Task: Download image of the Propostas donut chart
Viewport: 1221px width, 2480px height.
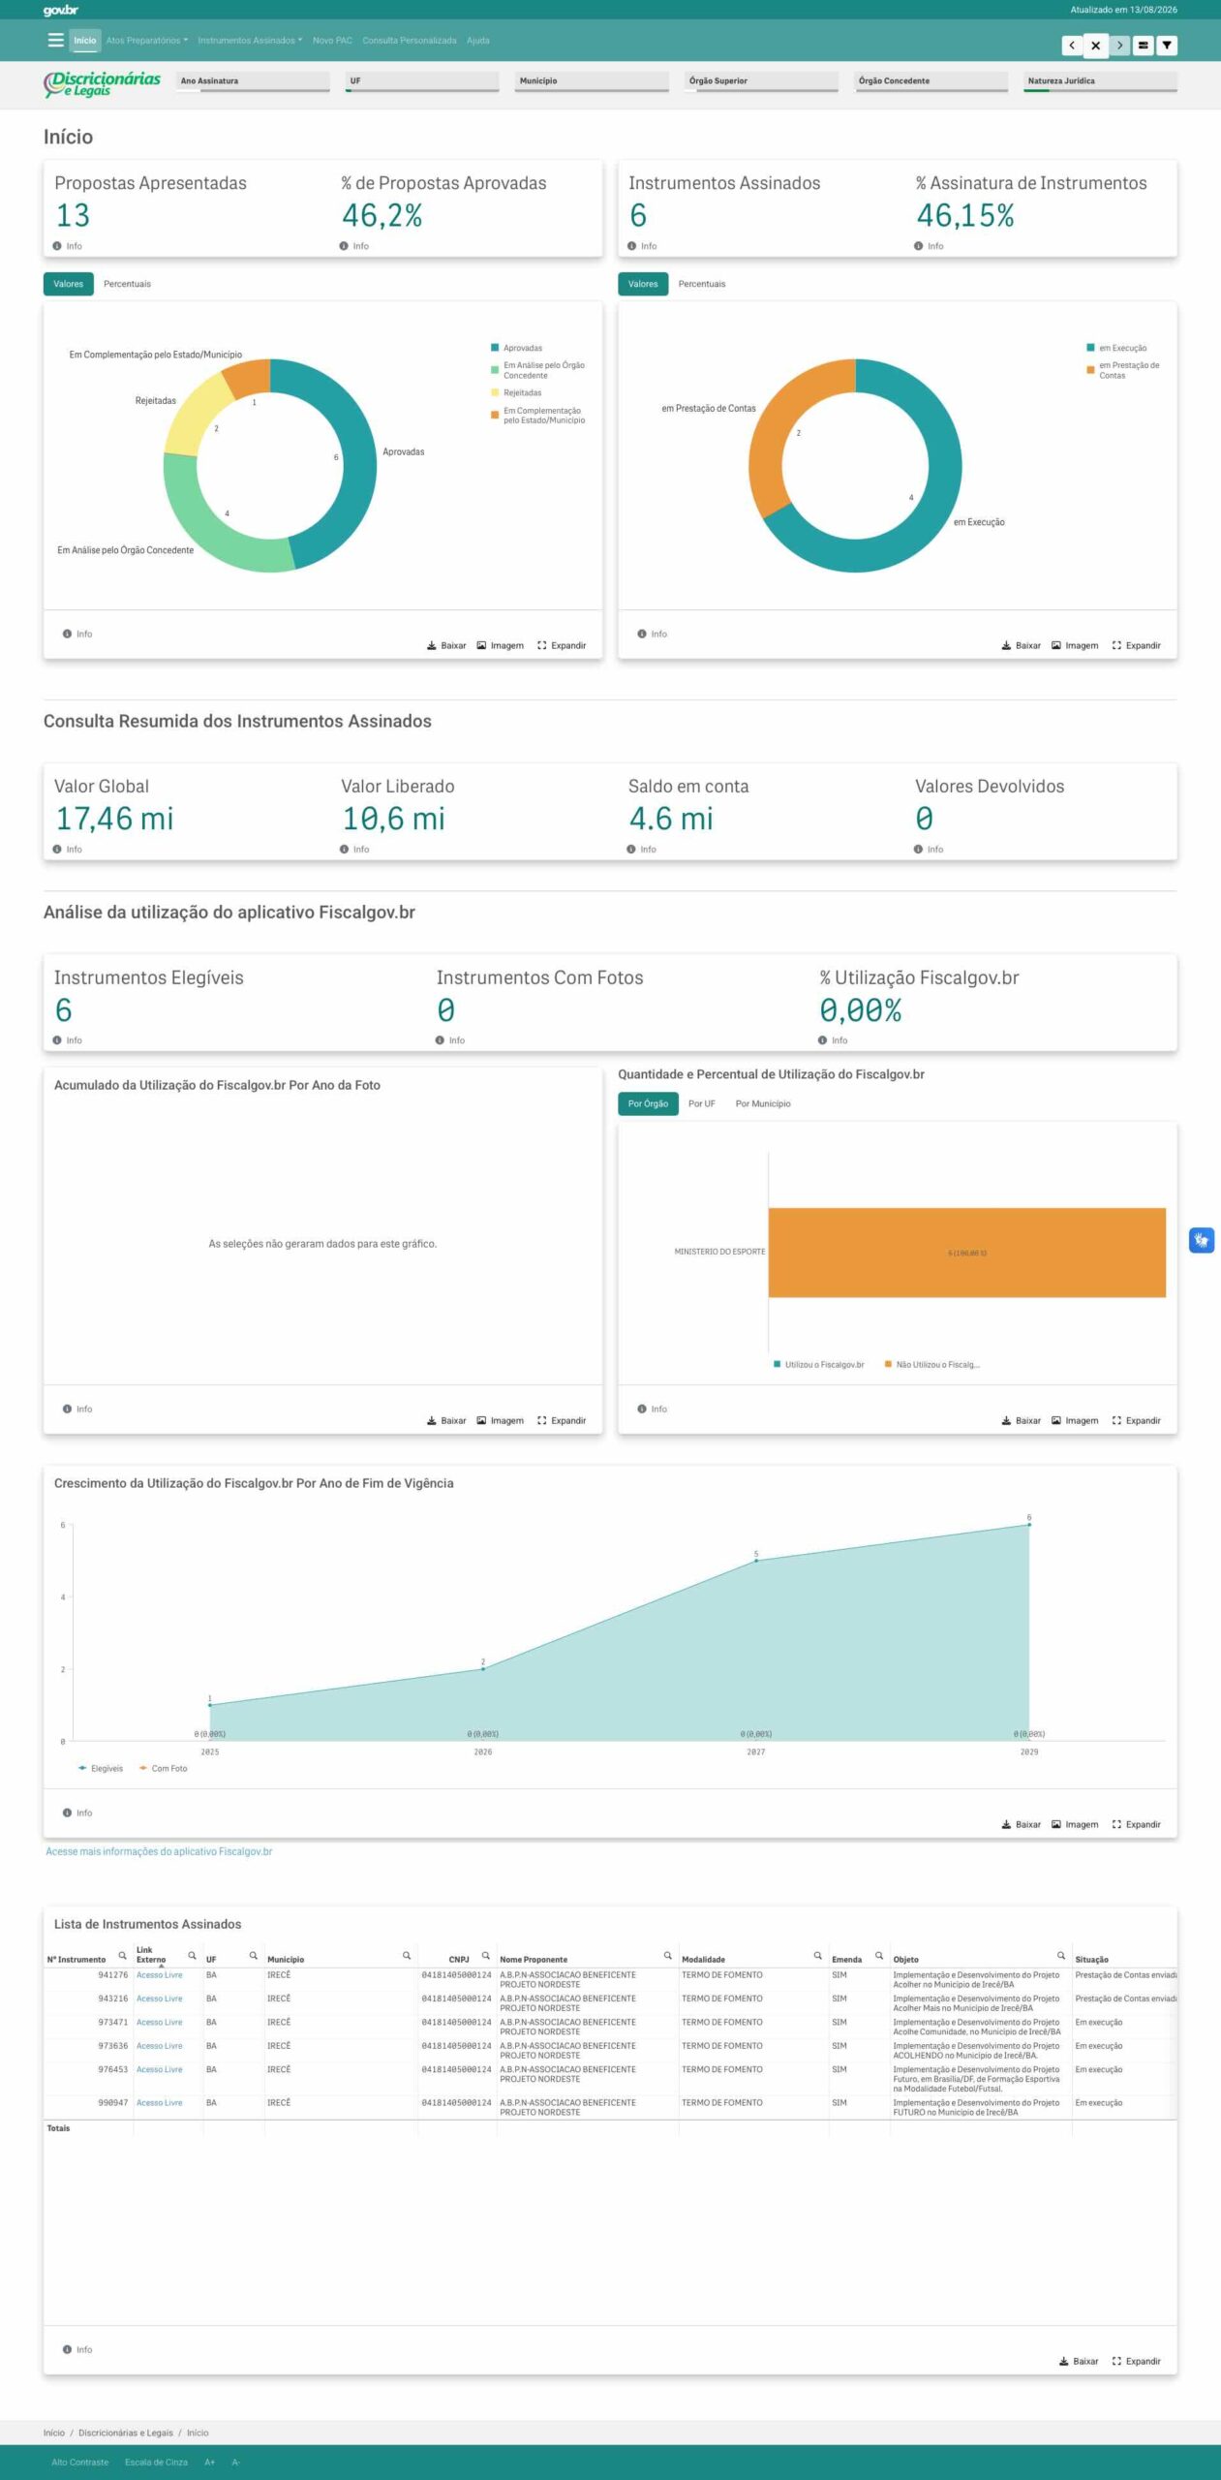Action: [501, 645]
